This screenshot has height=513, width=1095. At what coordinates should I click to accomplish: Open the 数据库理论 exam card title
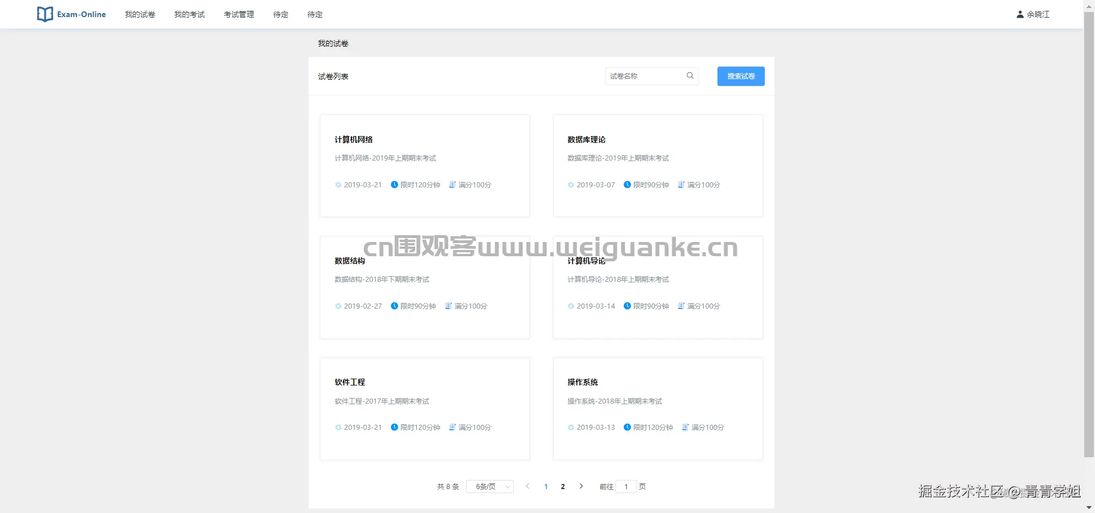[586, 139]
